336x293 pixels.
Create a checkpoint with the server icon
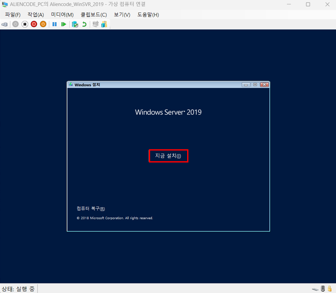tap(75, 24)
